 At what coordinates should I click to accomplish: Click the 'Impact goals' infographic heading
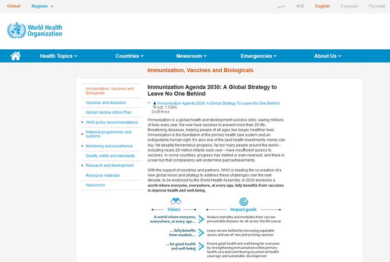[243, 209]
